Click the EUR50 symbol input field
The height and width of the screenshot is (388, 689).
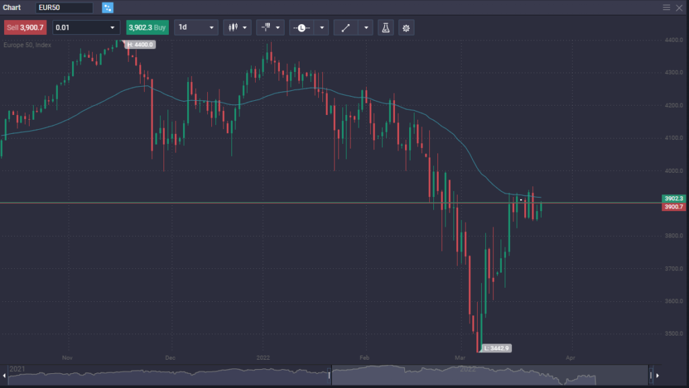[65, 8]
